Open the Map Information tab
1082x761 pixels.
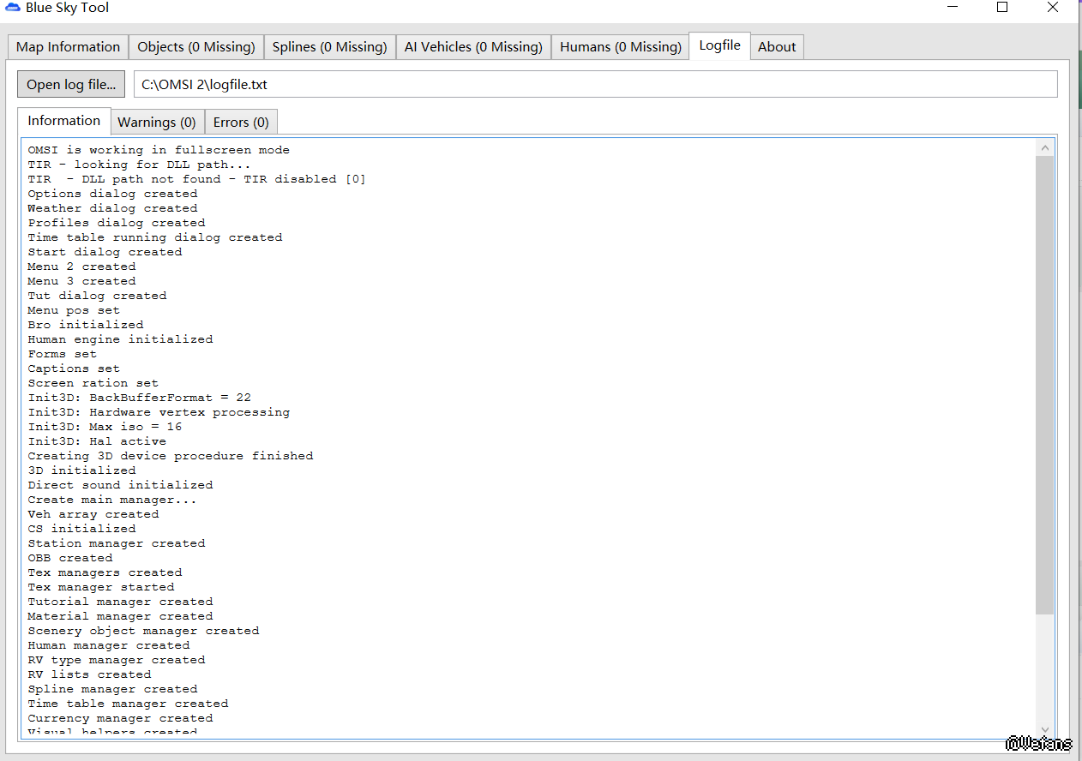click(68, 47)
